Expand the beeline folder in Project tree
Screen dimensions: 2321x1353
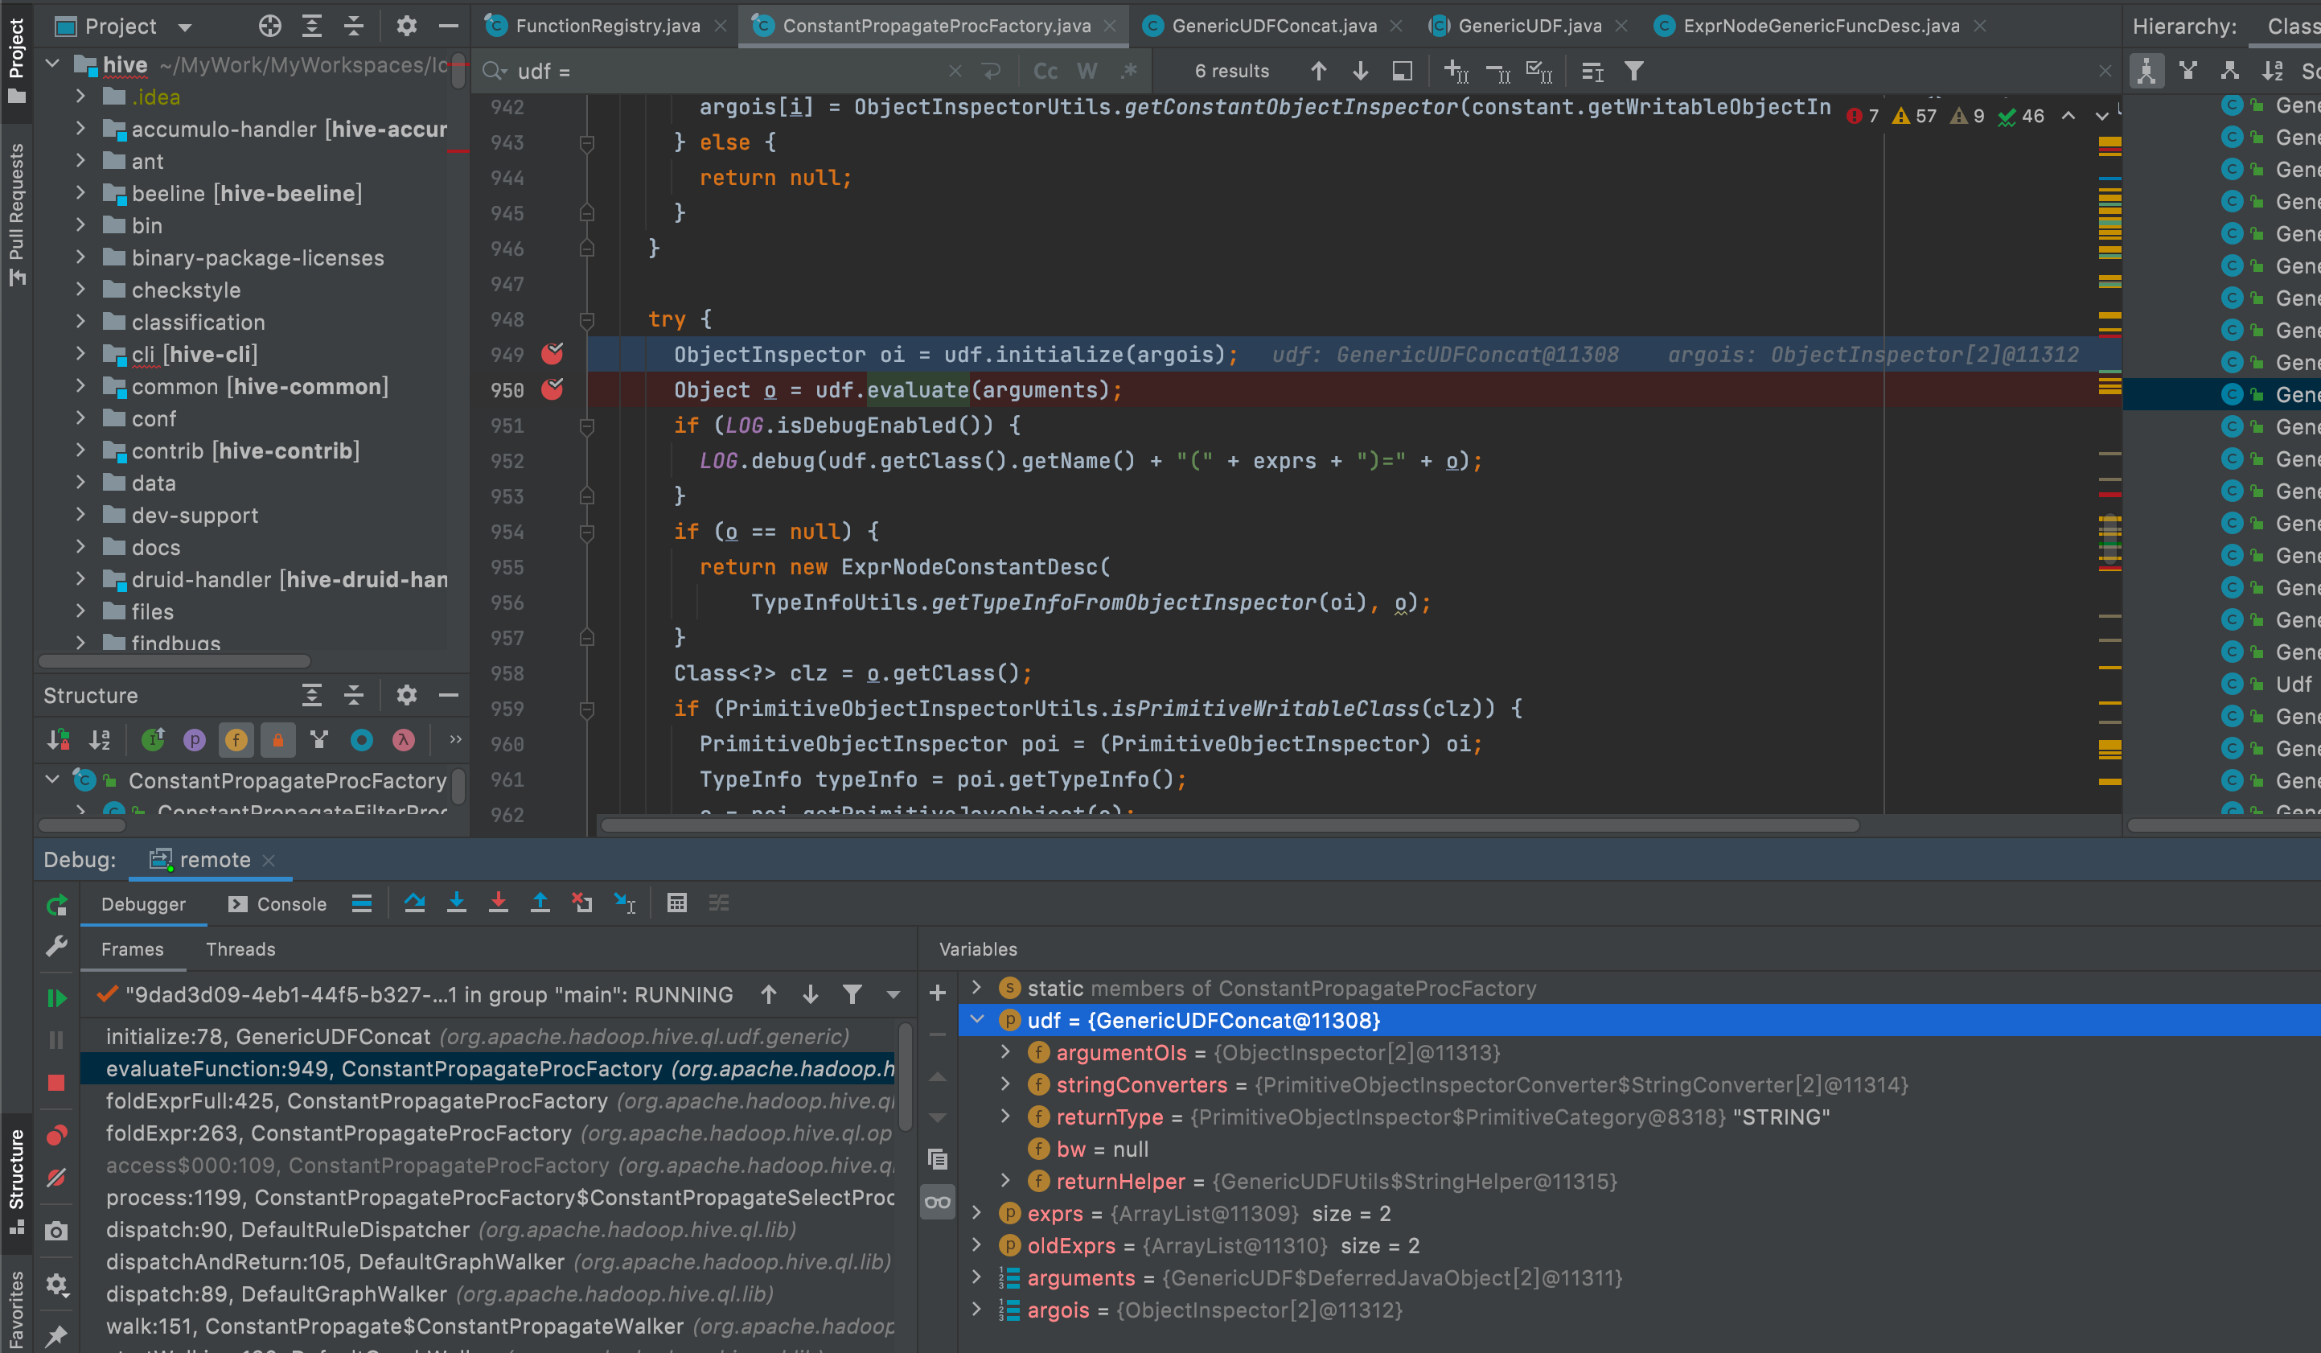click(x=80, y=192)
